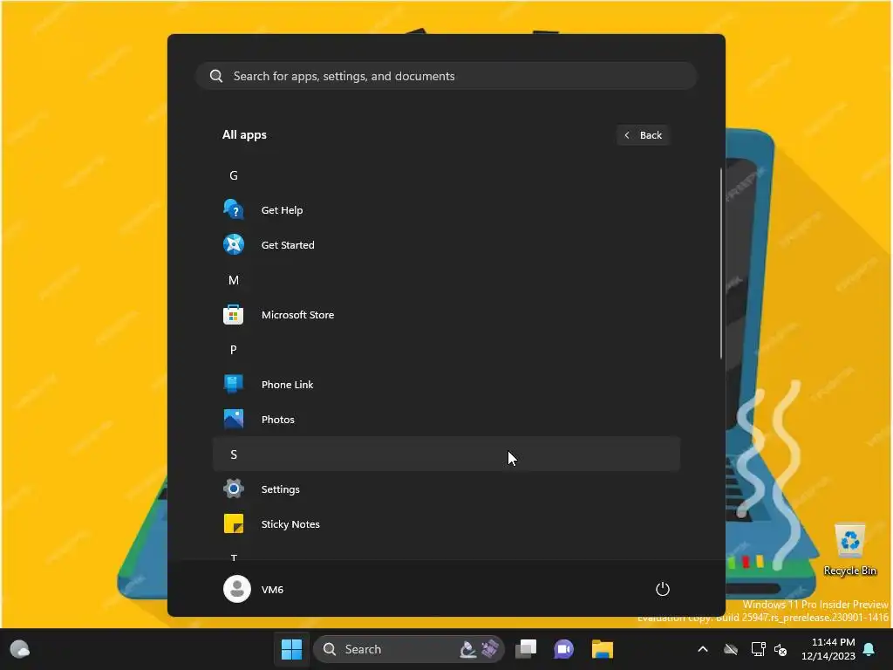
Task: Click the muted volume icon in the tray
Action: (781, 649)
